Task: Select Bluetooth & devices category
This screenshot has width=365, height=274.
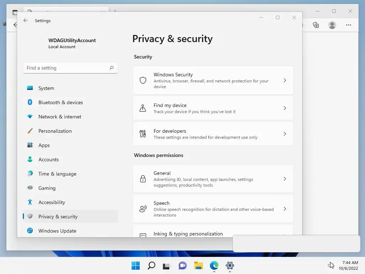Action: click(x=70, y=102)
